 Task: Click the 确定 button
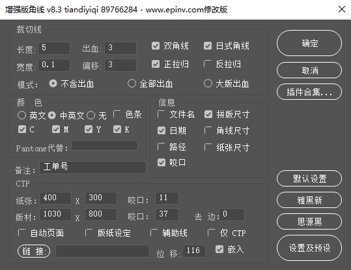(x=309, y=43)
